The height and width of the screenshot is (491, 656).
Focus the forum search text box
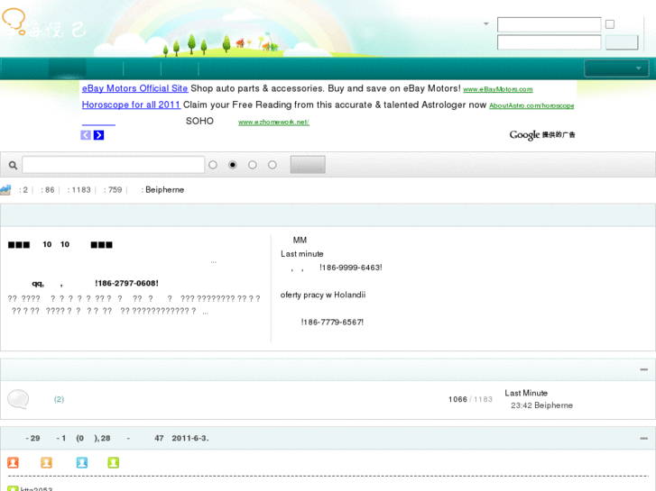[113, 165]
